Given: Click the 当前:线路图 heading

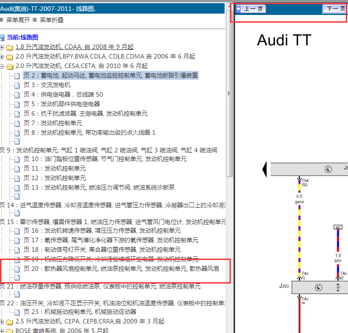Looking at the screenshot, I should point(22,37).
